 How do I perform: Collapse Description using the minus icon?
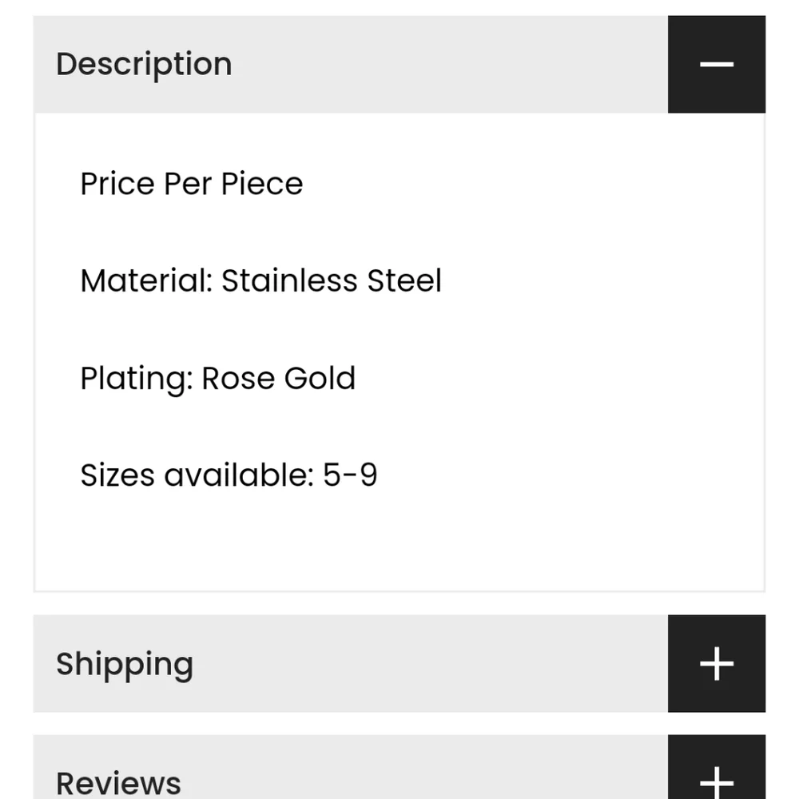click(716, 65)
